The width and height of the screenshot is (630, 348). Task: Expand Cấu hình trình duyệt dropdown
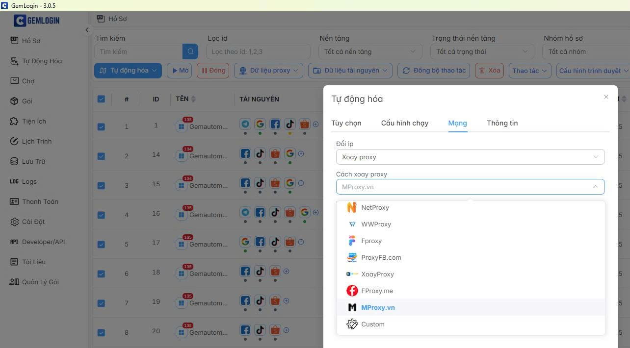tap(593, 71)
